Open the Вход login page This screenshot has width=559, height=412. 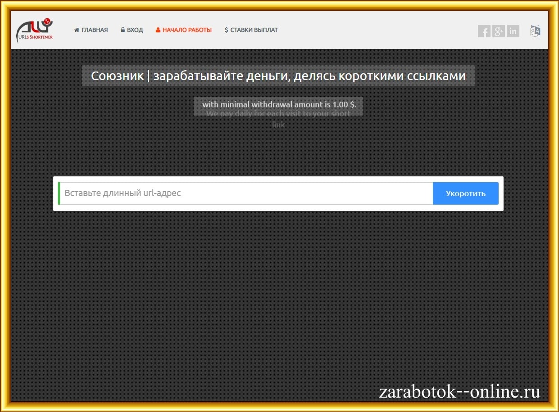[135, 30]
